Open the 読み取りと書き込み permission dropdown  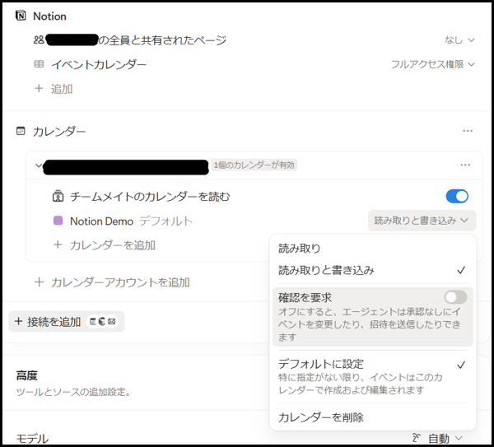[422, 221]
